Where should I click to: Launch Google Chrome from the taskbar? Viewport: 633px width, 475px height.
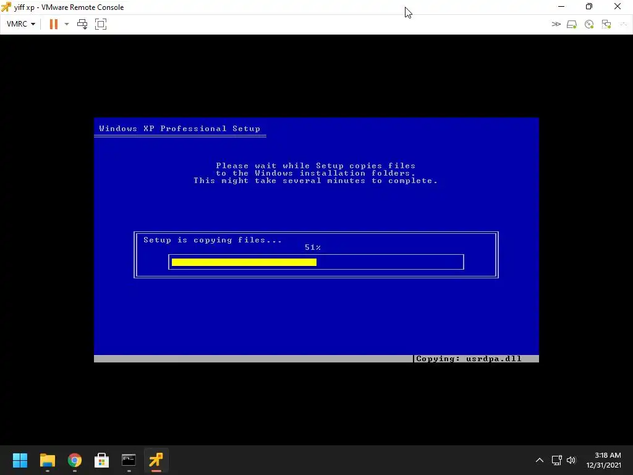75,460
